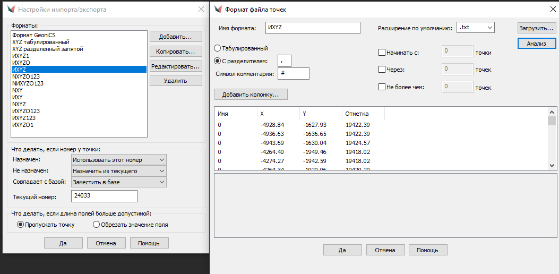Click the Символ комментария input field
The image size is (559, 274).
point(294,73)
